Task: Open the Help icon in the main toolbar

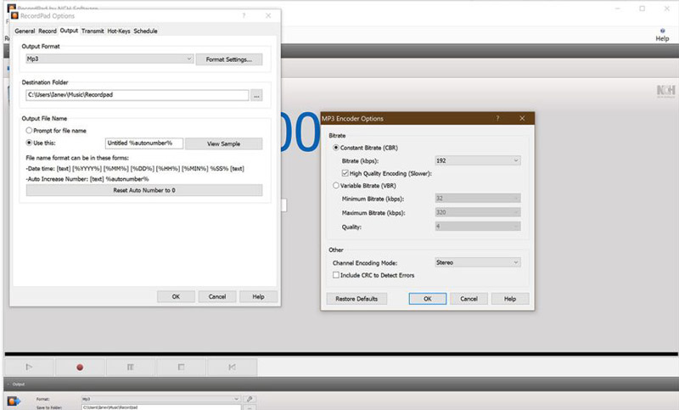Action: click(662, 35)
